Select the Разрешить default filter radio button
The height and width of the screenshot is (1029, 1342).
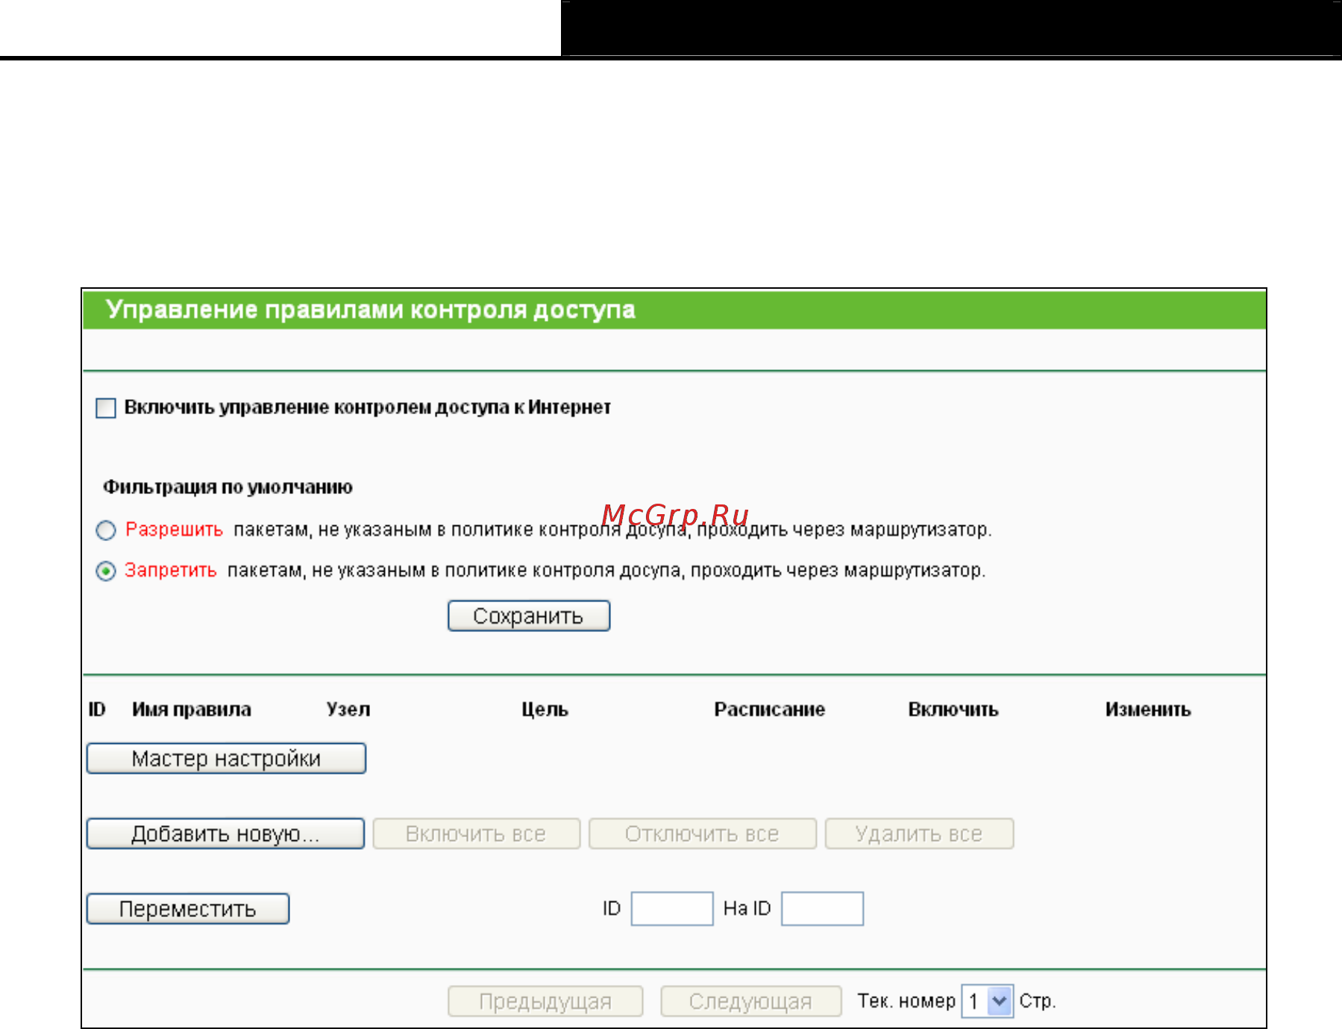click(106, 531)
